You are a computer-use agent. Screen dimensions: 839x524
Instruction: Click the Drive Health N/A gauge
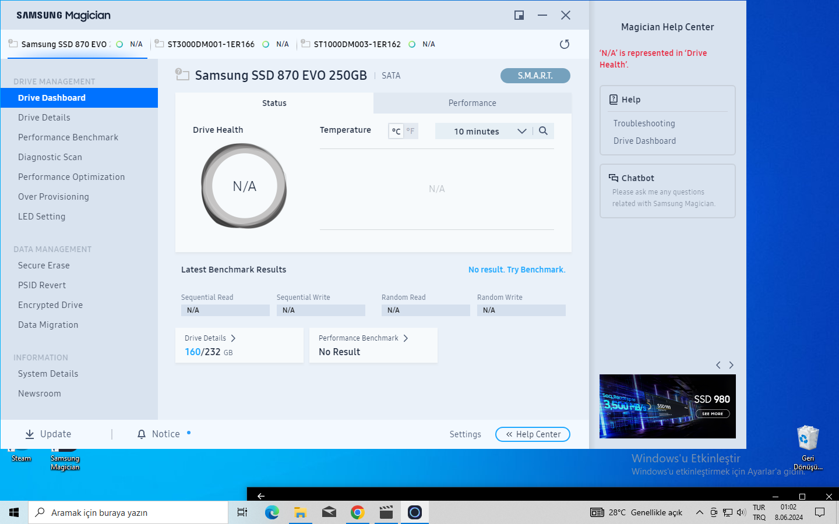pyautogui.click(x=244, y=186)
